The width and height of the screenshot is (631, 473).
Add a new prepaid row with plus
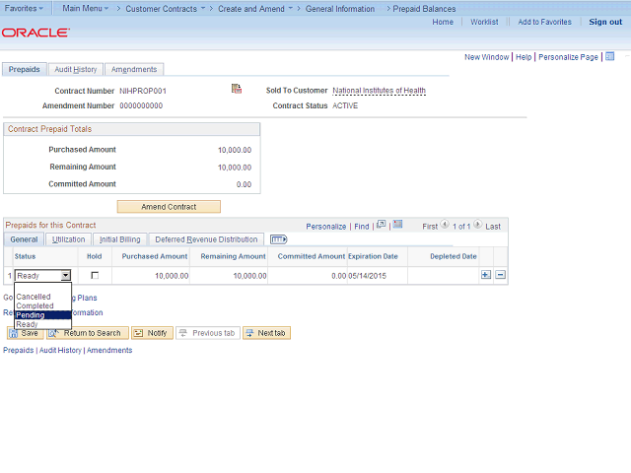pyautogui.click(x=486, y=275)
